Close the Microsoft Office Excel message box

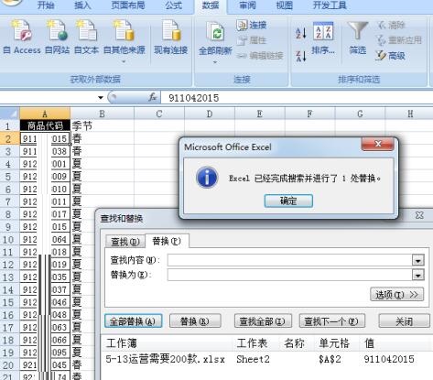pos(378,144)
